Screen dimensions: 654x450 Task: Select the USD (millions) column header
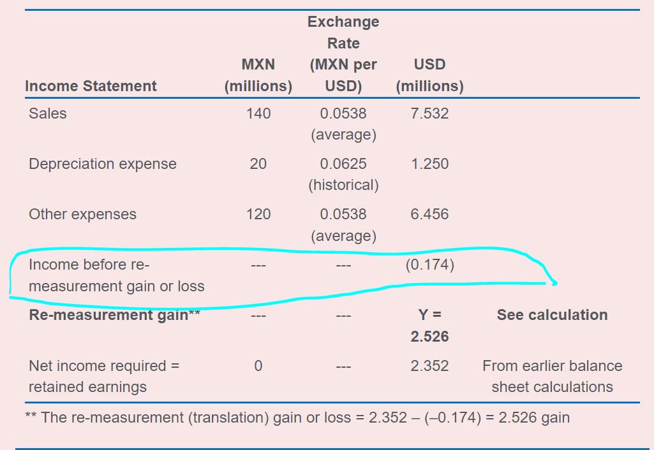pos(429,75)
